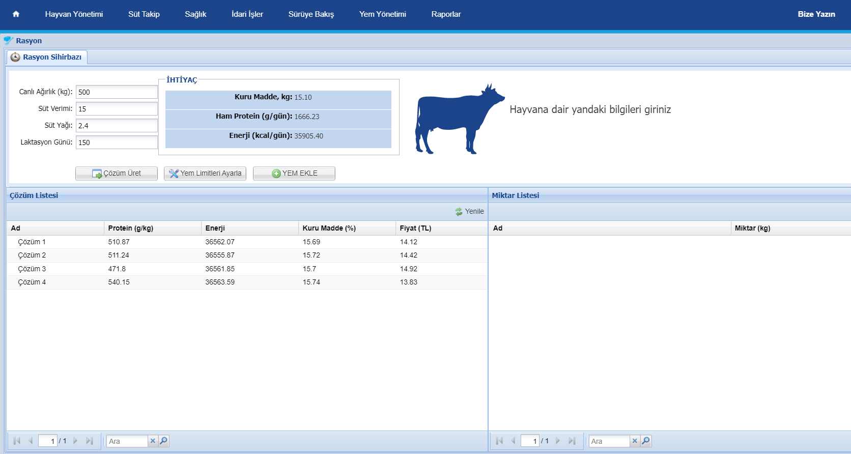Clear search in Çözüm Listesi
Viewport: 851px width, 454px height.
coord(153,441)
